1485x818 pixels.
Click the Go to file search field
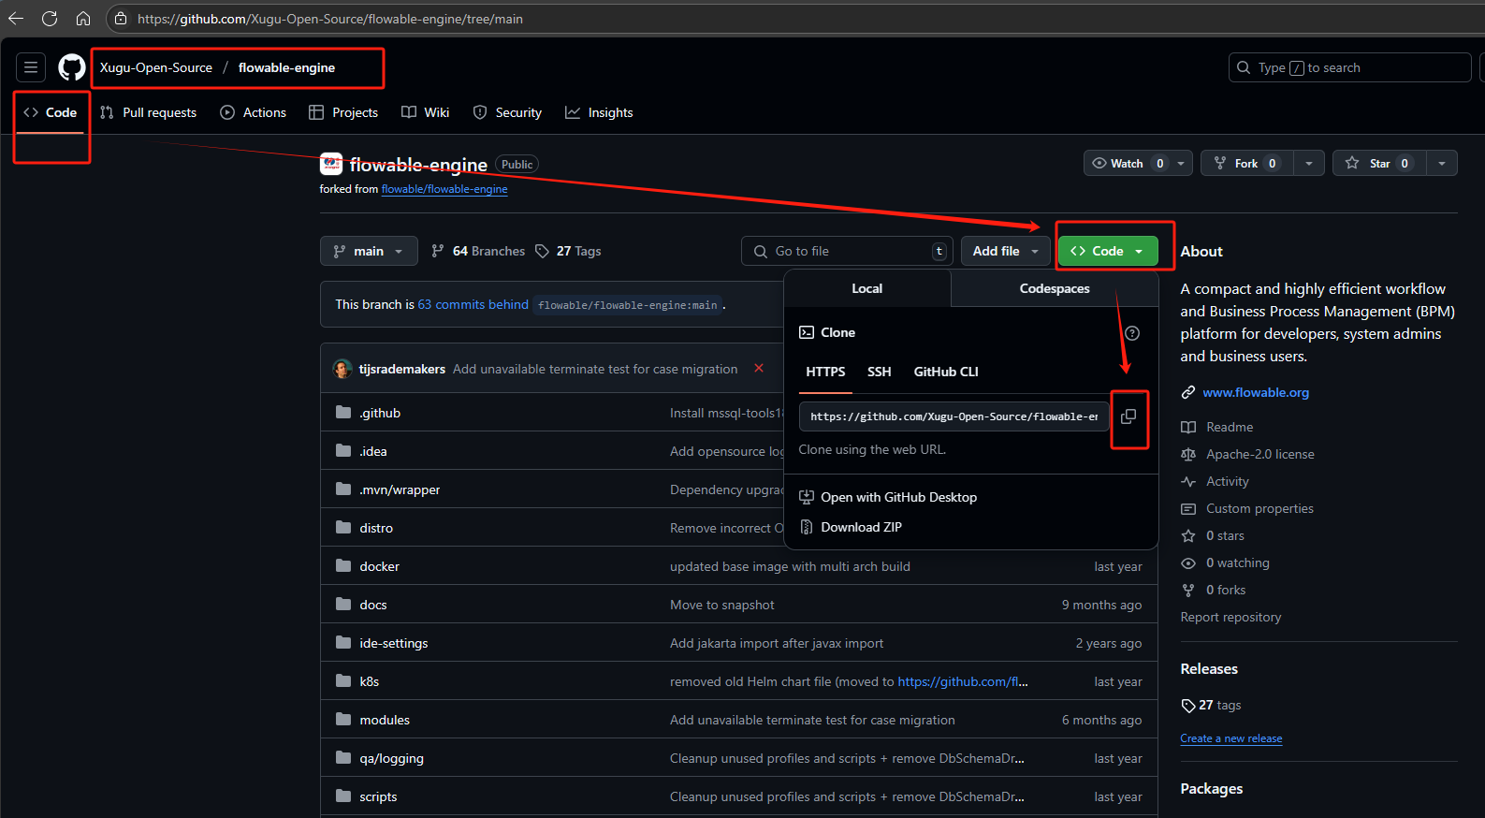click(x=847, y=251)
